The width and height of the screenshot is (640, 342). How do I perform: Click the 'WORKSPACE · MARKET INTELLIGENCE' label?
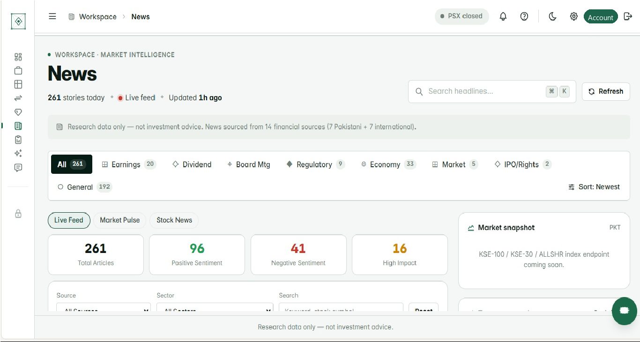tap(115, 55)
